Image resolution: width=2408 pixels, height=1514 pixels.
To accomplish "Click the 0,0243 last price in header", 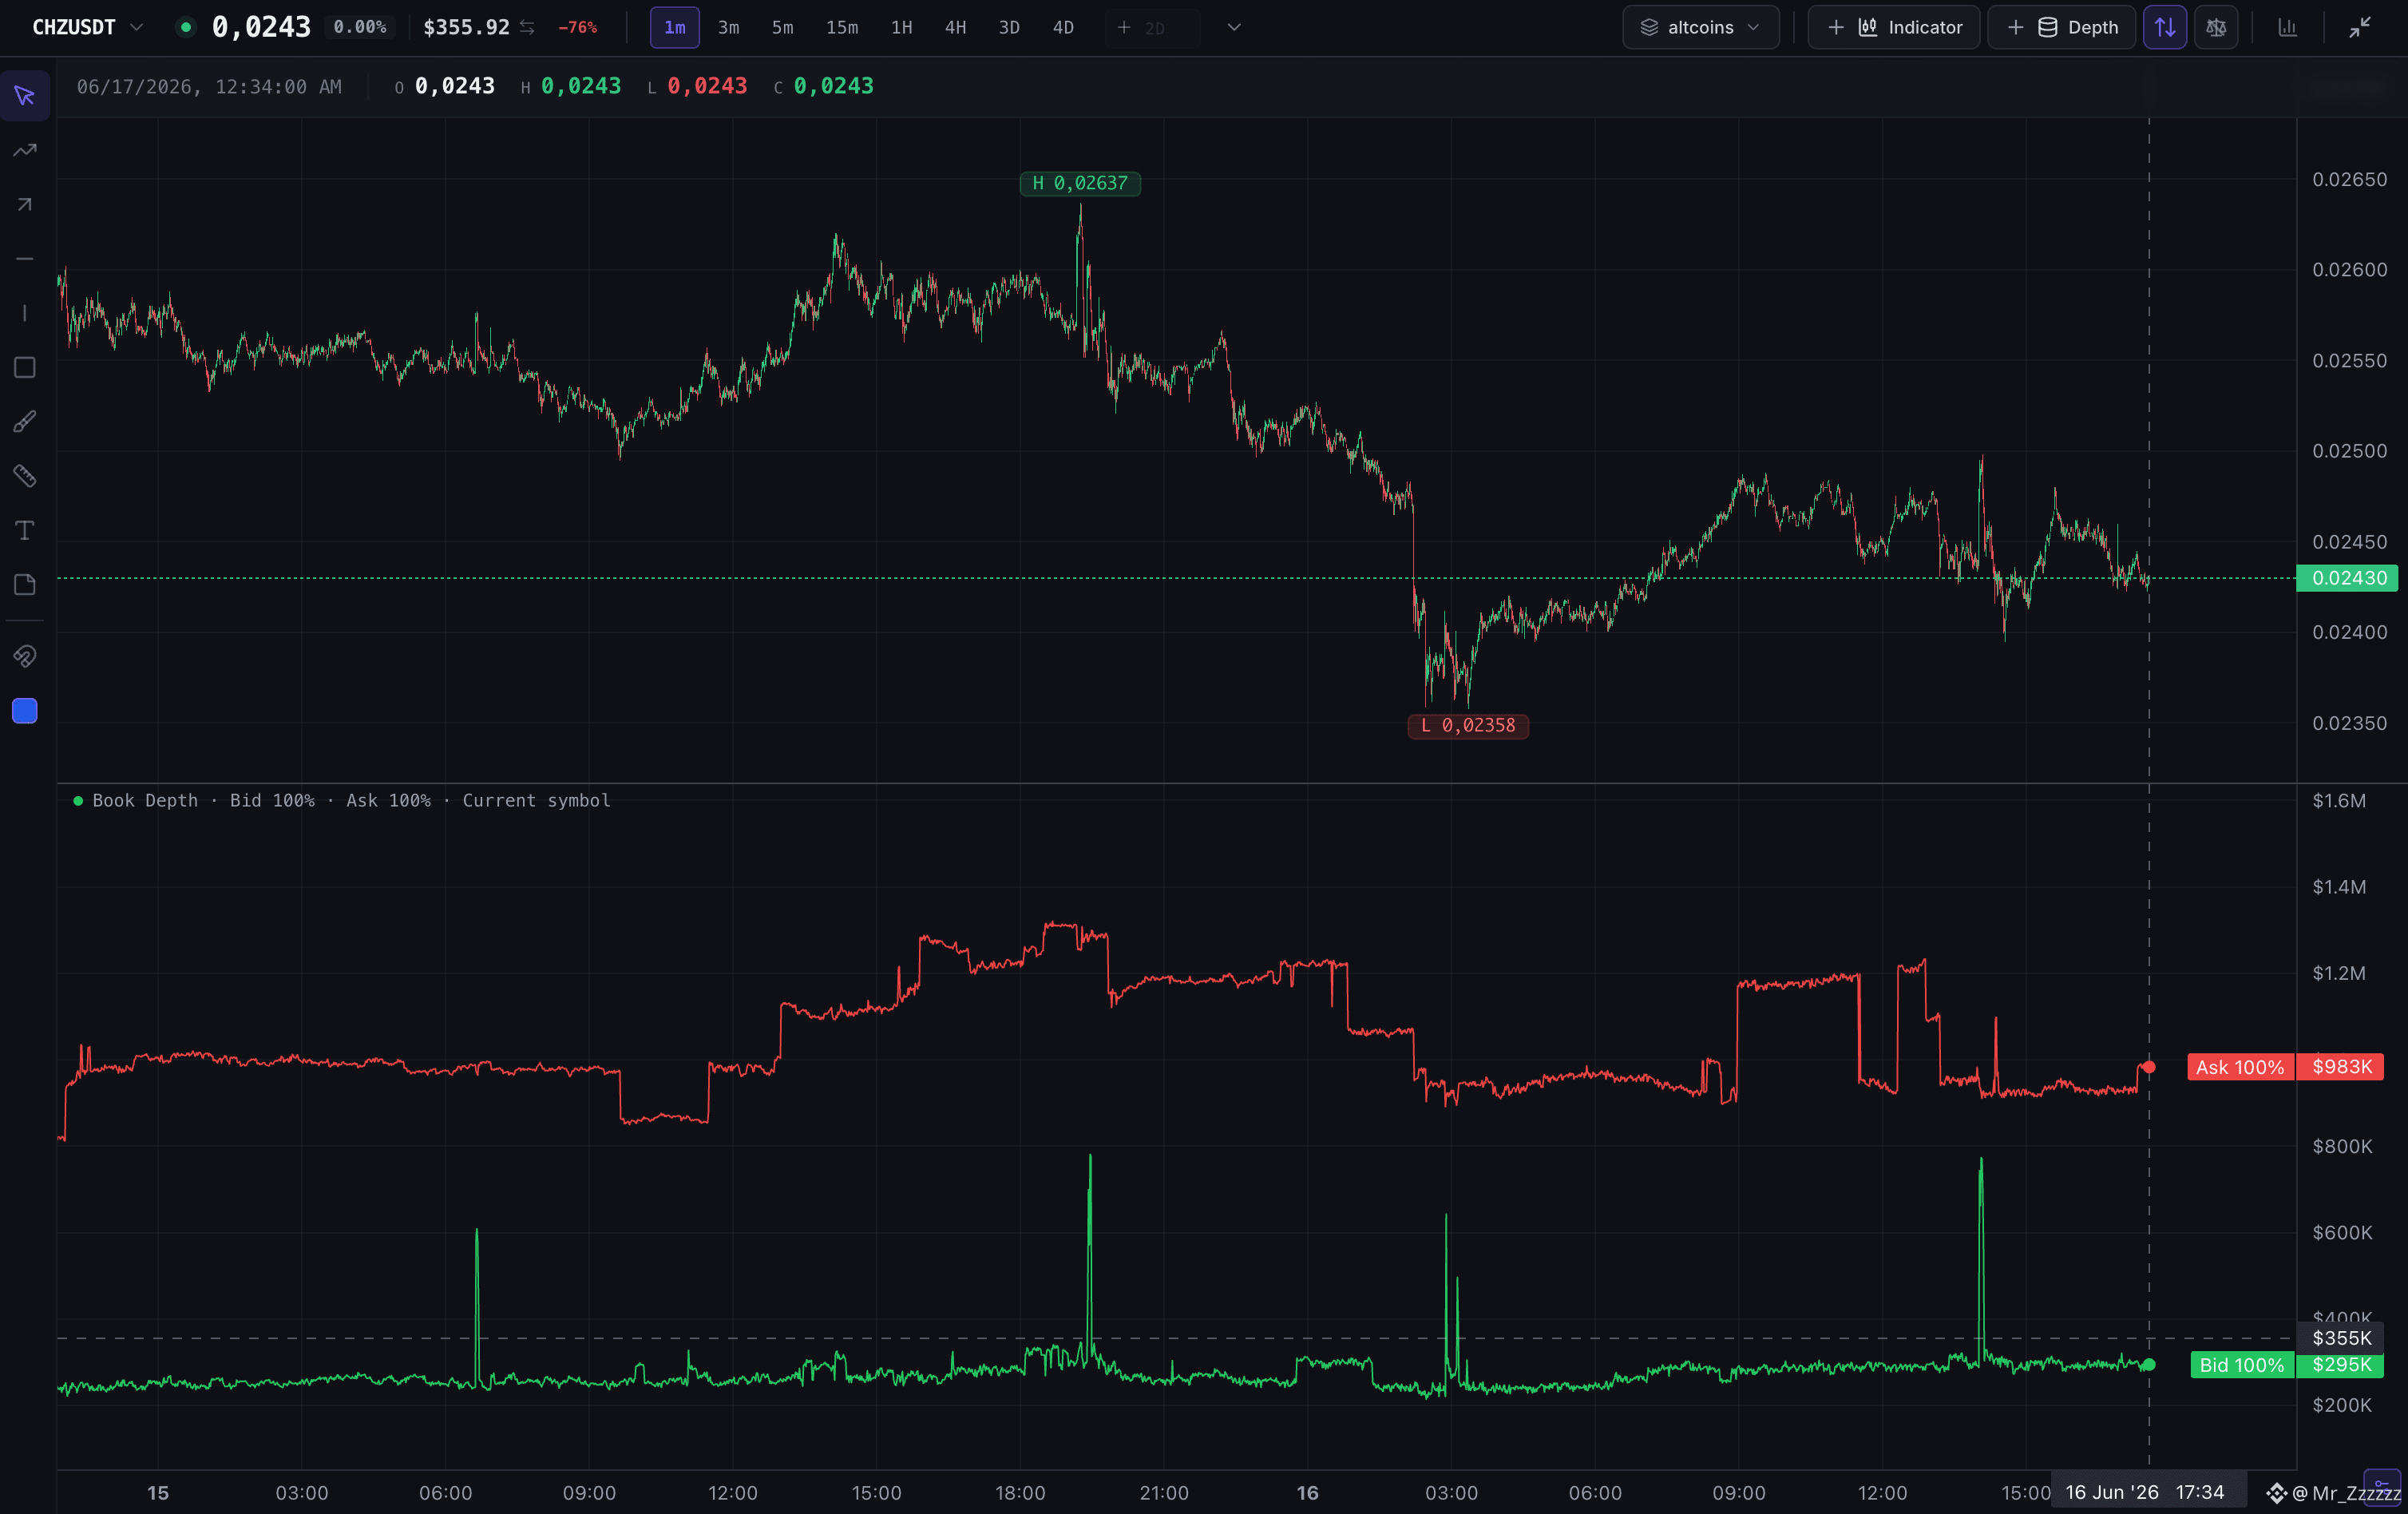I will coord(261,27).
